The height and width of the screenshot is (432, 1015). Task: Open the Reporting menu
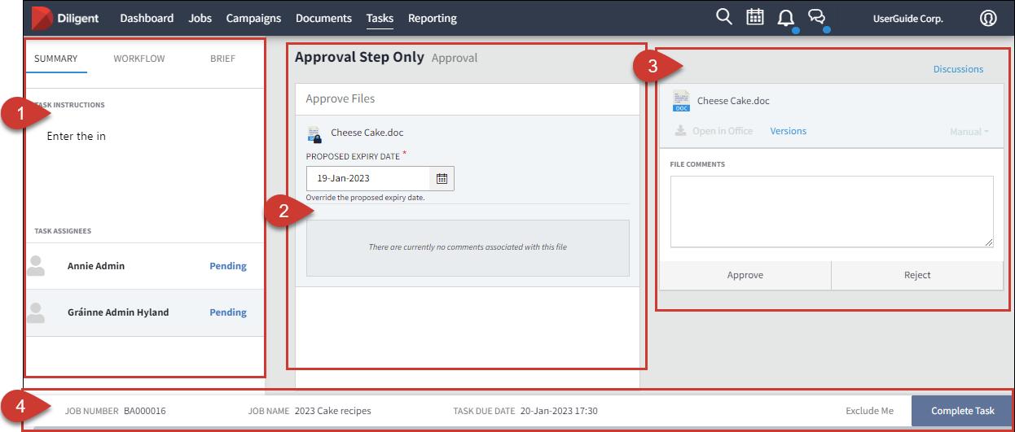(432, 18)
